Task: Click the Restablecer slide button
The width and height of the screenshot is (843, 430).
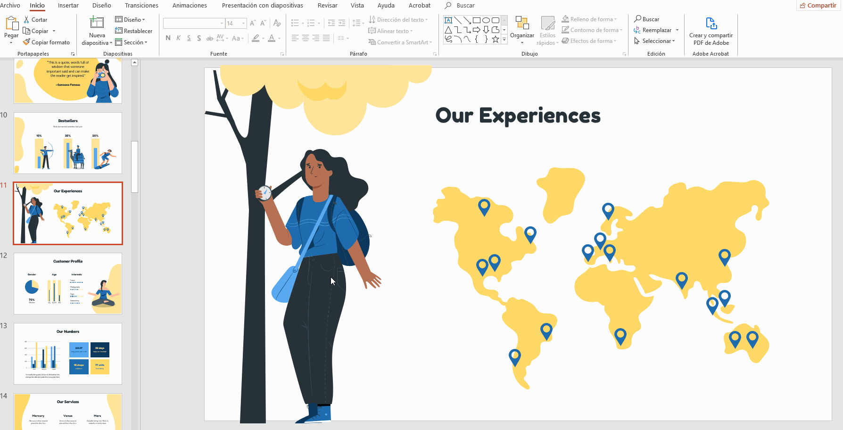Action: pos(134,31)
